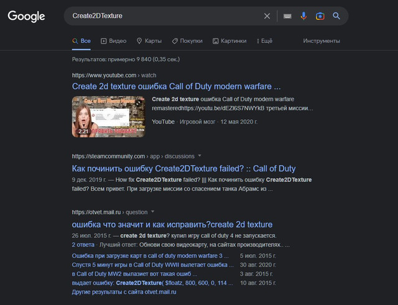Image resolution: width=398 pixels, height=305 pixels.
Task: Open 'Как починить ошибку Create2DTexture failed' link
Action: click(183, 168)
